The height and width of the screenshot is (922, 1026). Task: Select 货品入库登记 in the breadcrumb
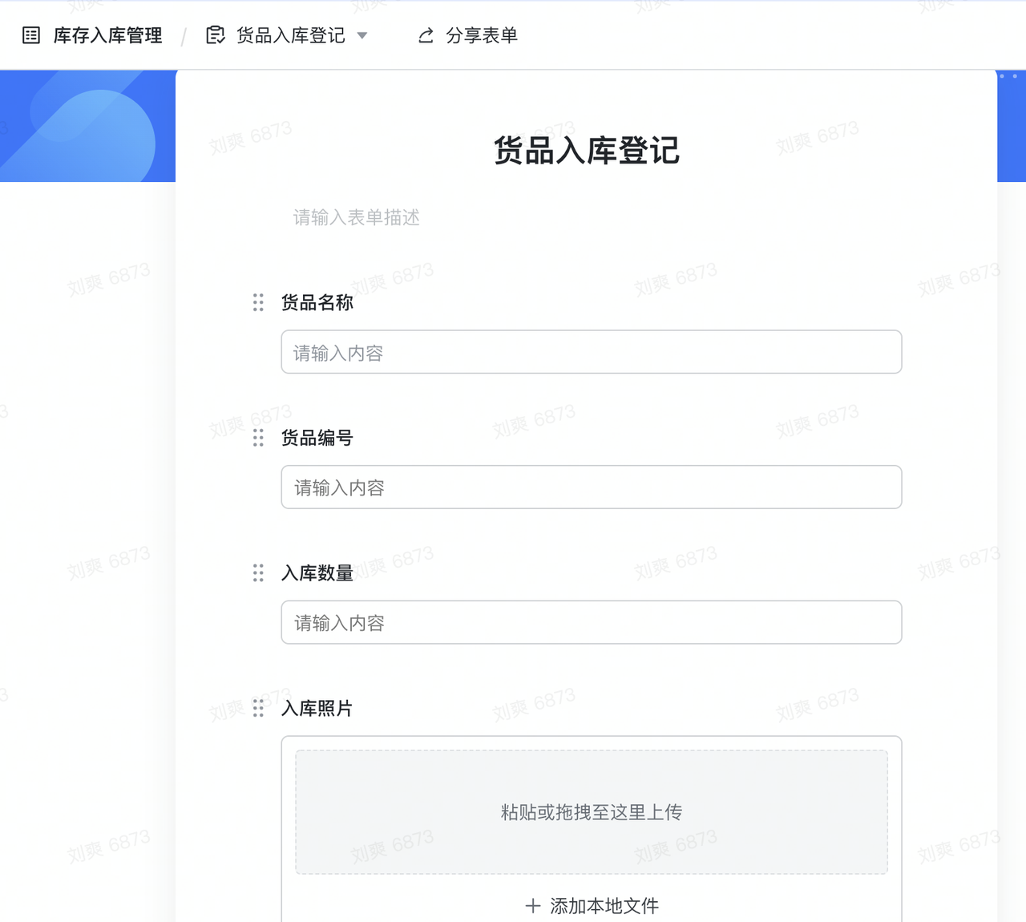click(x=290, y=35)
